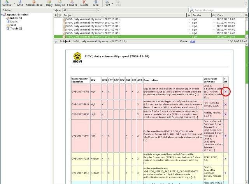Click the junk status column header icon
Viewport: 249px width, 184px height.
(214, 15)
